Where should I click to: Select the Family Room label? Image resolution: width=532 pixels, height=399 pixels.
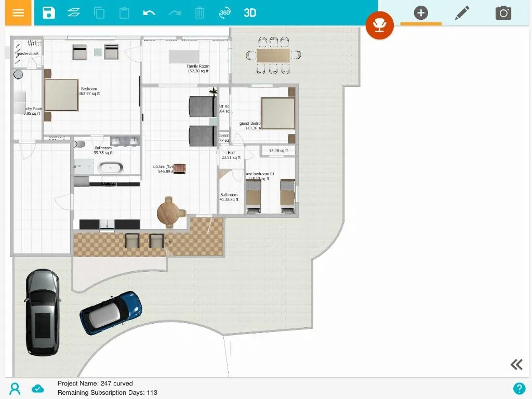pos(198,66)
